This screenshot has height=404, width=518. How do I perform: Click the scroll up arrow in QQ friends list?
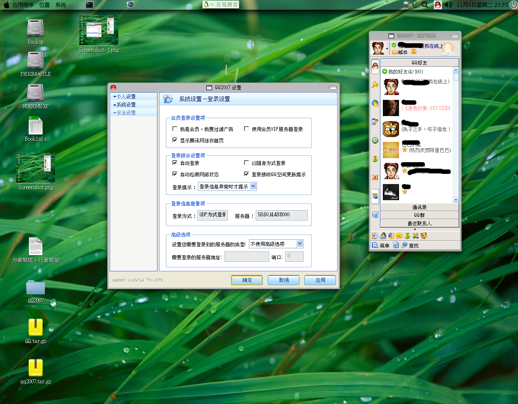(456, 70)
